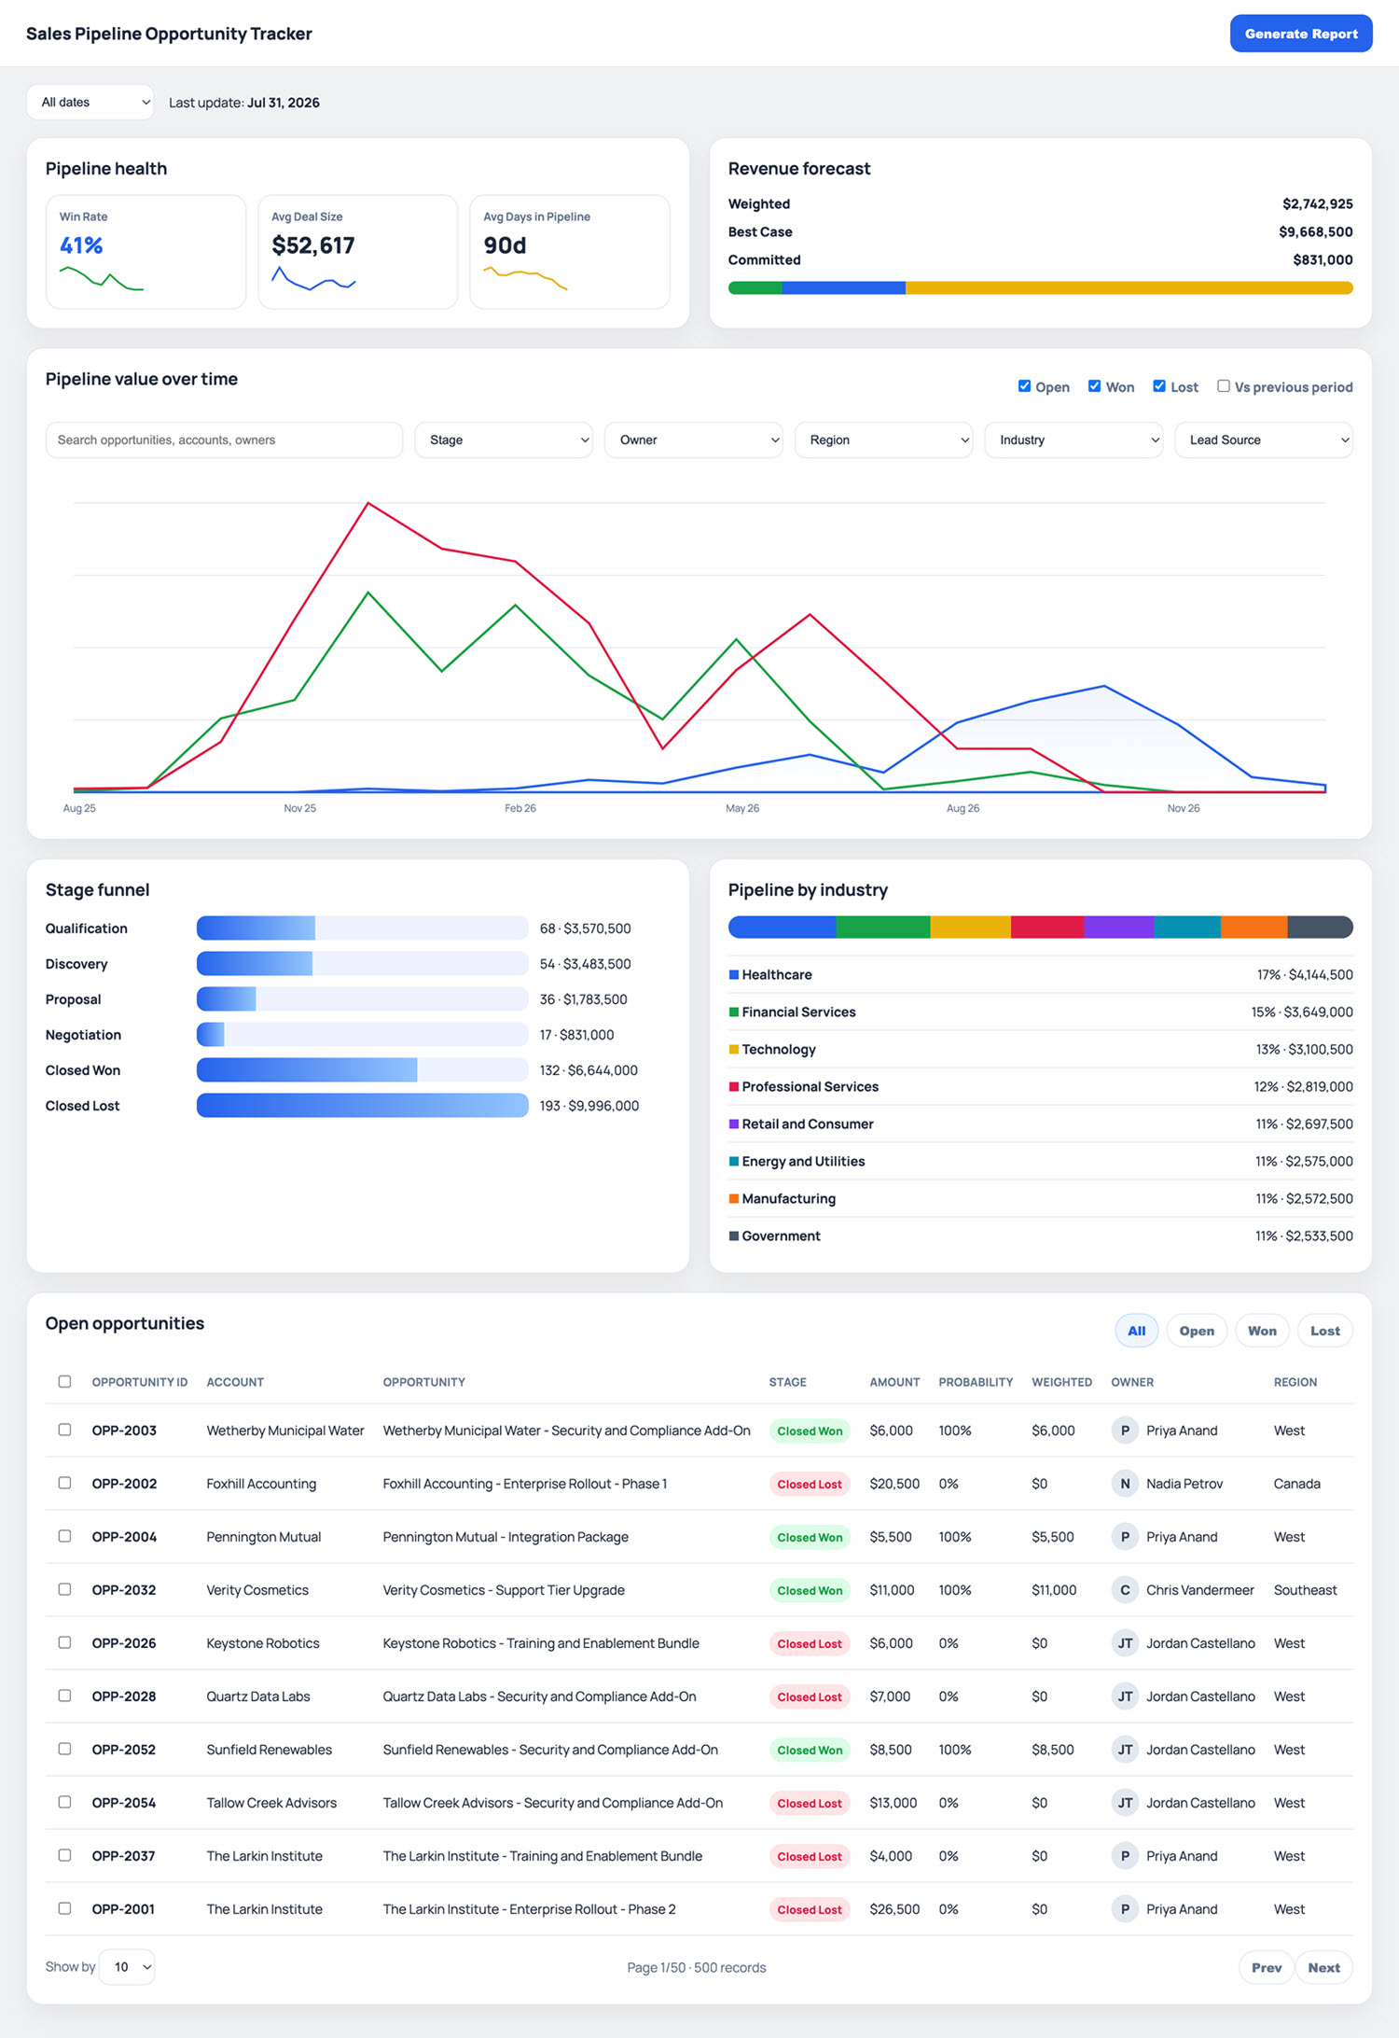Click the Avg Deal Size sparkline
The image size is (1399, 2038).
pos(313,278)
